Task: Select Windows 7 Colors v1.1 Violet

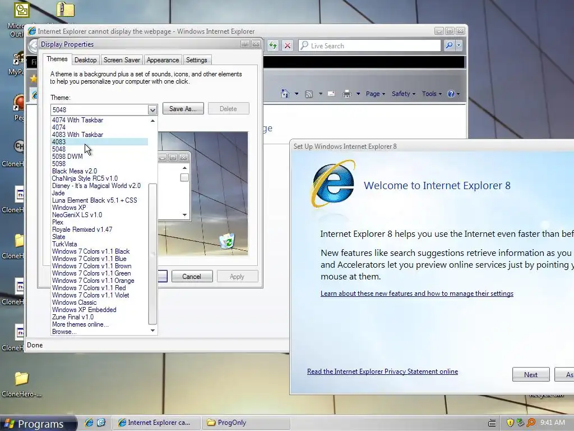Action: click(100, 295)
